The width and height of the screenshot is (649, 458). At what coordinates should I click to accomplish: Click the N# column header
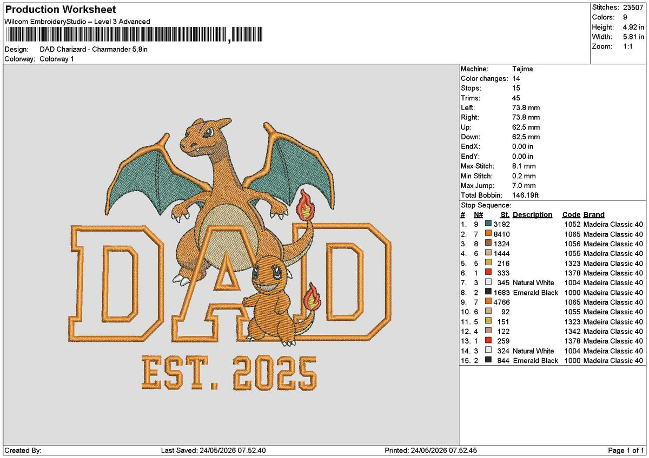[478, 215]
